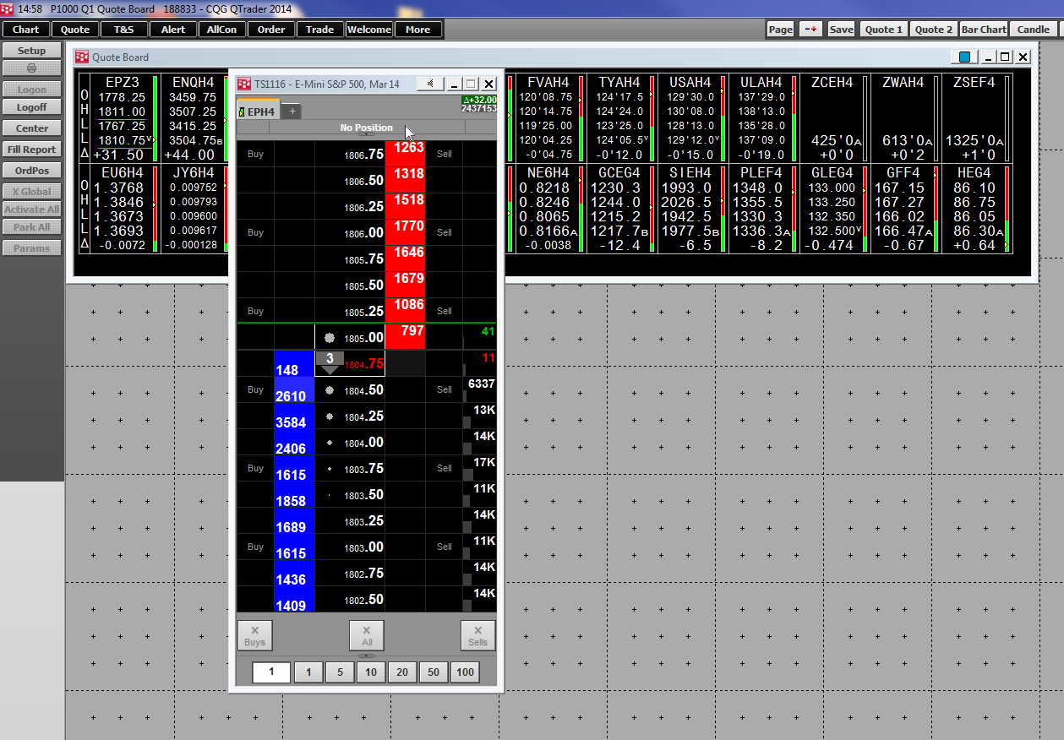The height and width of the screenshot is (740, 1064).
Task: Select the EPH4 tab
Action: point(259,112)
